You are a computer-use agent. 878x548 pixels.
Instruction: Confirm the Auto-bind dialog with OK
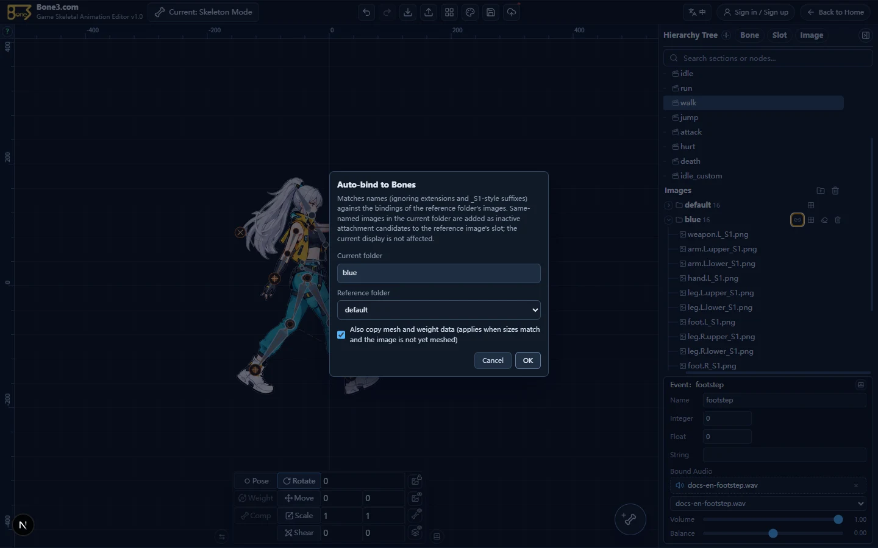(528, 360)
